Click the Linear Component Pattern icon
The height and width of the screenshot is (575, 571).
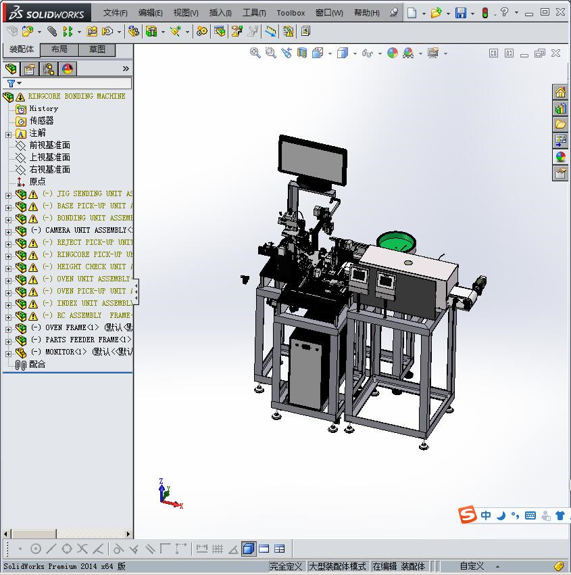coord(68,32)
